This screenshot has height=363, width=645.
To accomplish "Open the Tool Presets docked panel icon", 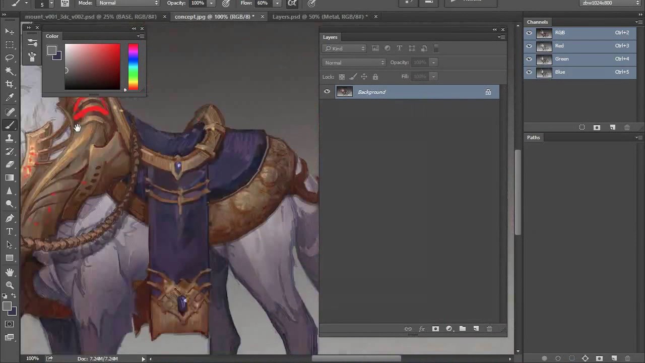I will tap(32, 56).
